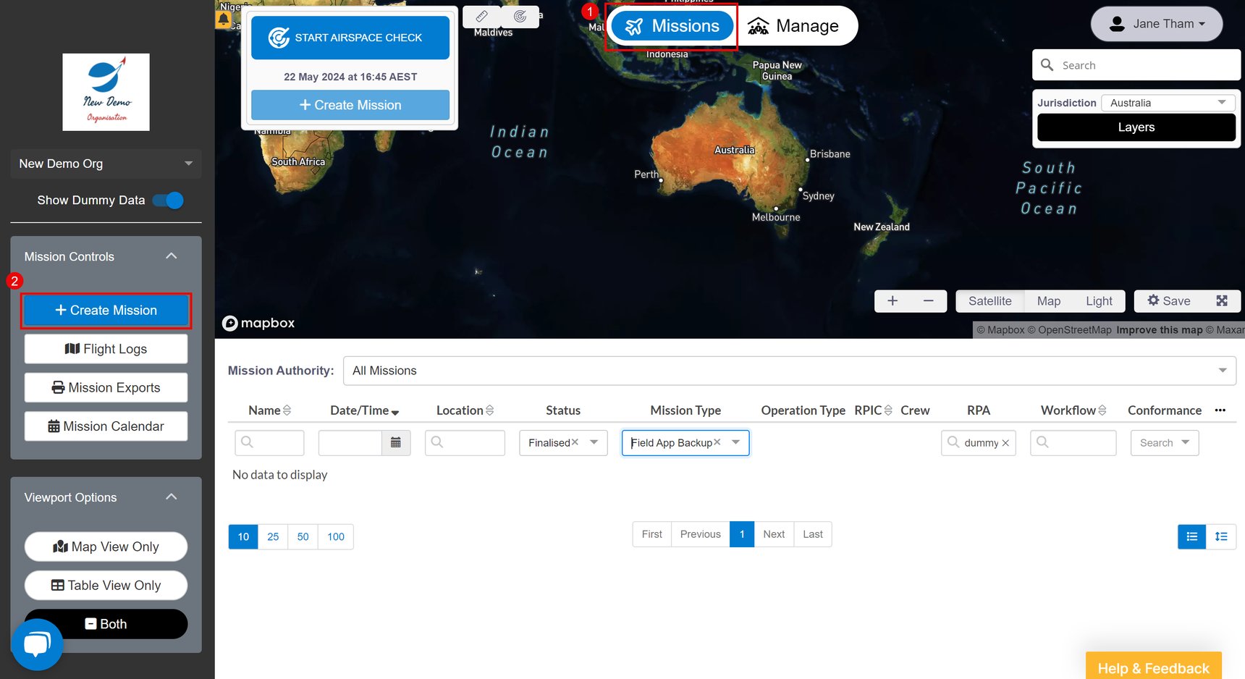This screenshot has width=1245, height=679.
Task: Open the Jurisdiction dropdown showing Australia
Action: tap(1168, 102)
